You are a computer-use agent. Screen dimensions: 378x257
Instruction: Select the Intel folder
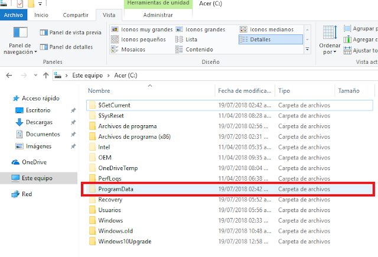click(230, 147)
